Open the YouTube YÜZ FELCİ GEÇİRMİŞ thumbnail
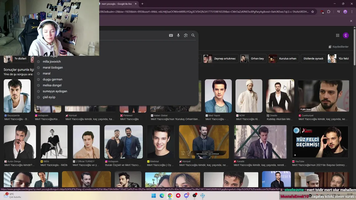This screenshot has width=356, height=200. 320,142
